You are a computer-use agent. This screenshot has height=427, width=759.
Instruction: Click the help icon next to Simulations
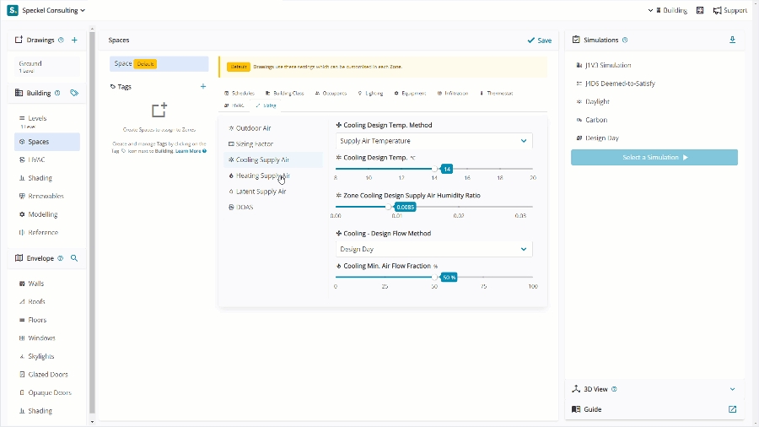(625, 40)
